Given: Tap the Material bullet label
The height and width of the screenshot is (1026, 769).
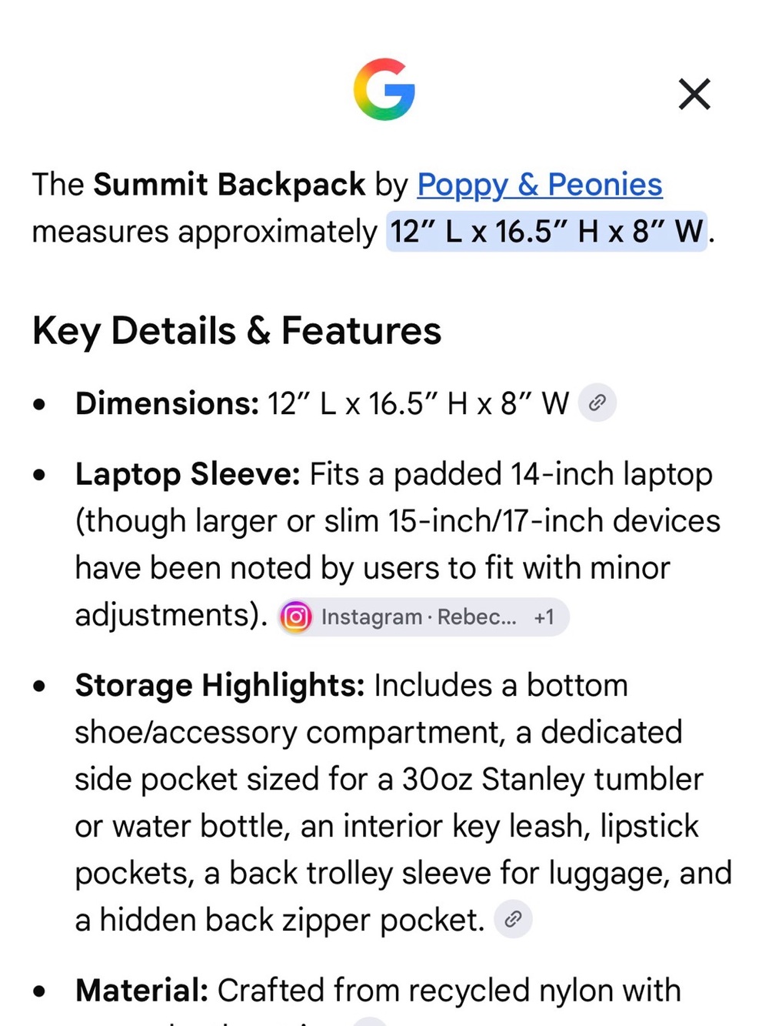Looking at the screenshot, I should tap(141, 990).
